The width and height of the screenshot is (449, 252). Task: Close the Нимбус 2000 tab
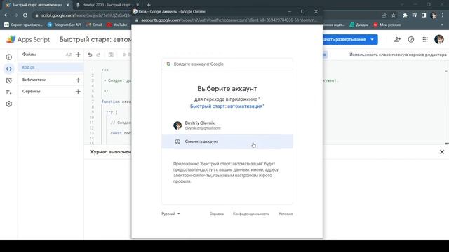pyautogui.click(x=138, y=5)
